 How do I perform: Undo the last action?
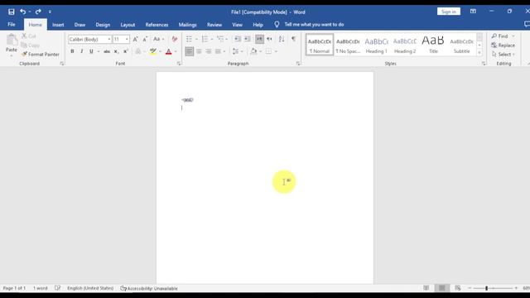coord(22,12)
